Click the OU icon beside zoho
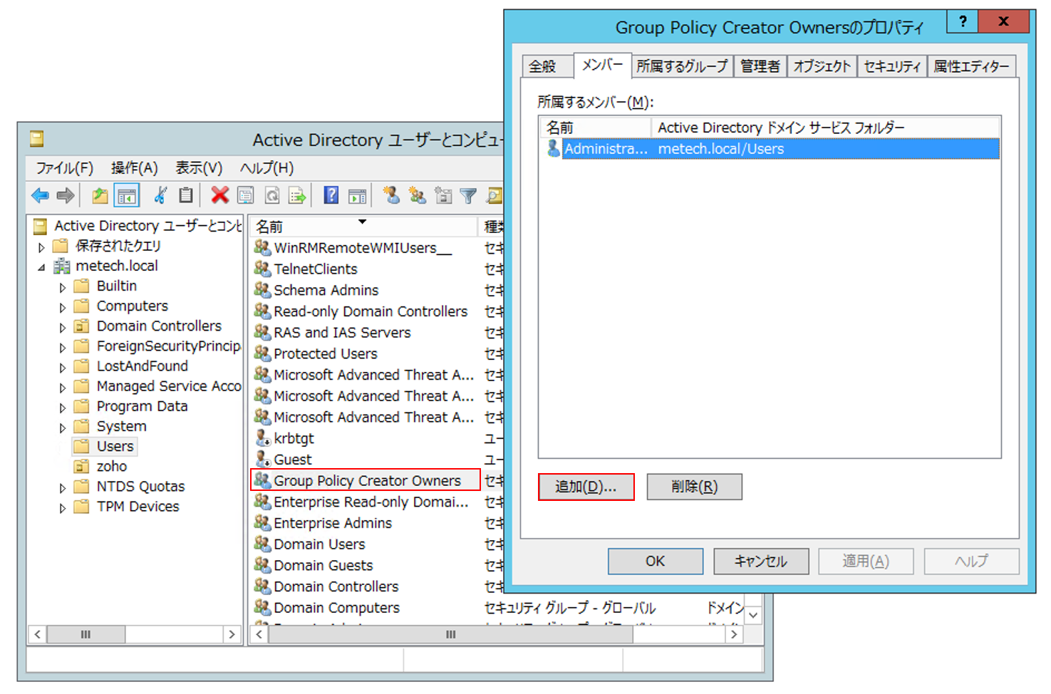The height and width of the screenshot is (694, 1051). coord(82,467)
